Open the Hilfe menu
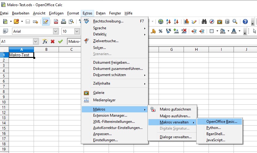 click(x=128, y=13)
